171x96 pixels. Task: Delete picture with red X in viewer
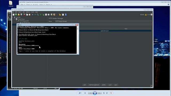point(111,93)
